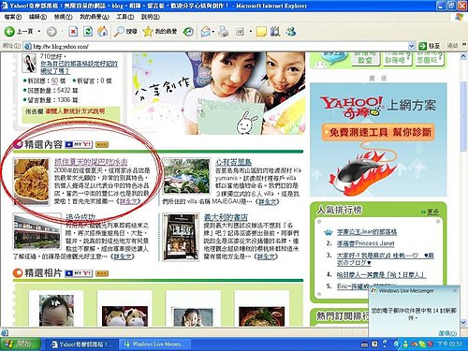Click the building photo article thumbnail
Image resolution: width=468 pixels, height=351 pixels.
click(x=37, y=231)
